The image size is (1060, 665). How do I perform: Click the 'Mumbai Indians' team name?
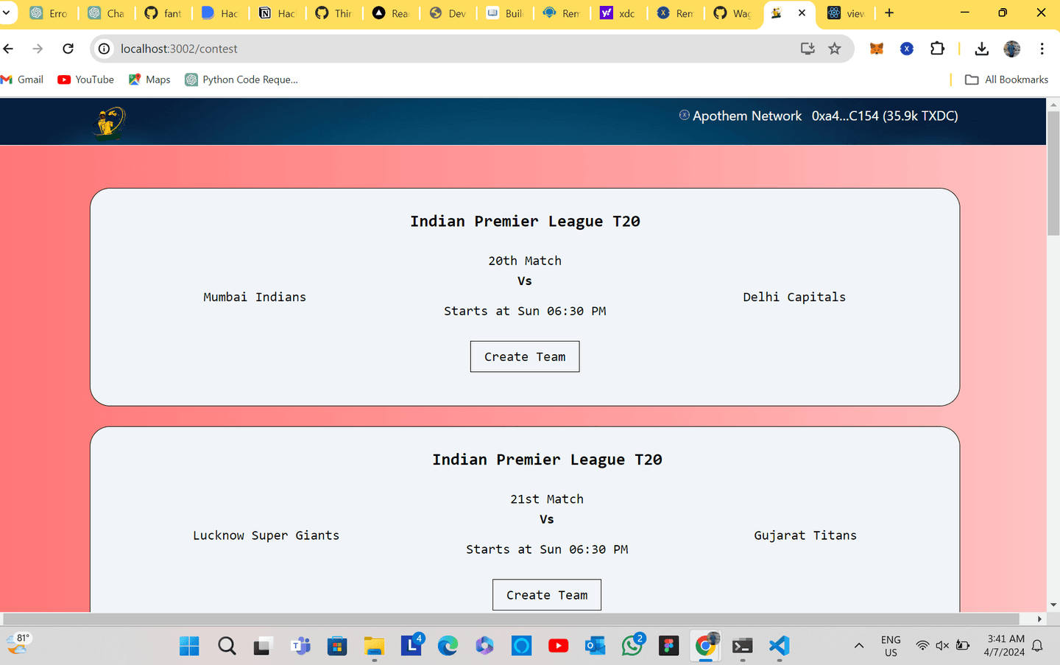click(255, 297)
